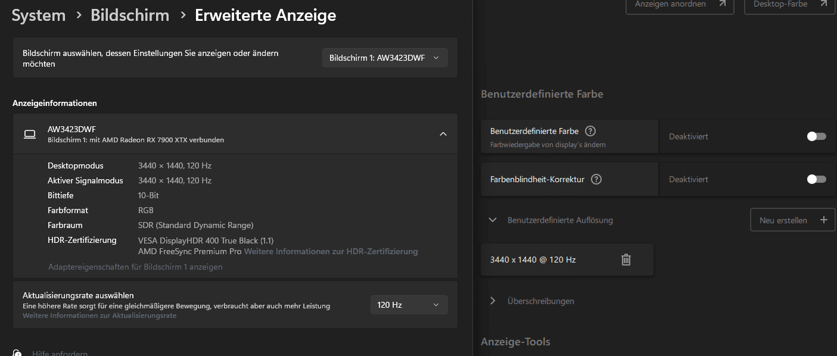The height and width of the screenshot is (356, 837).
Task: Click the Aktualisierungsrate auswählen label
Action: coord(78,295)
